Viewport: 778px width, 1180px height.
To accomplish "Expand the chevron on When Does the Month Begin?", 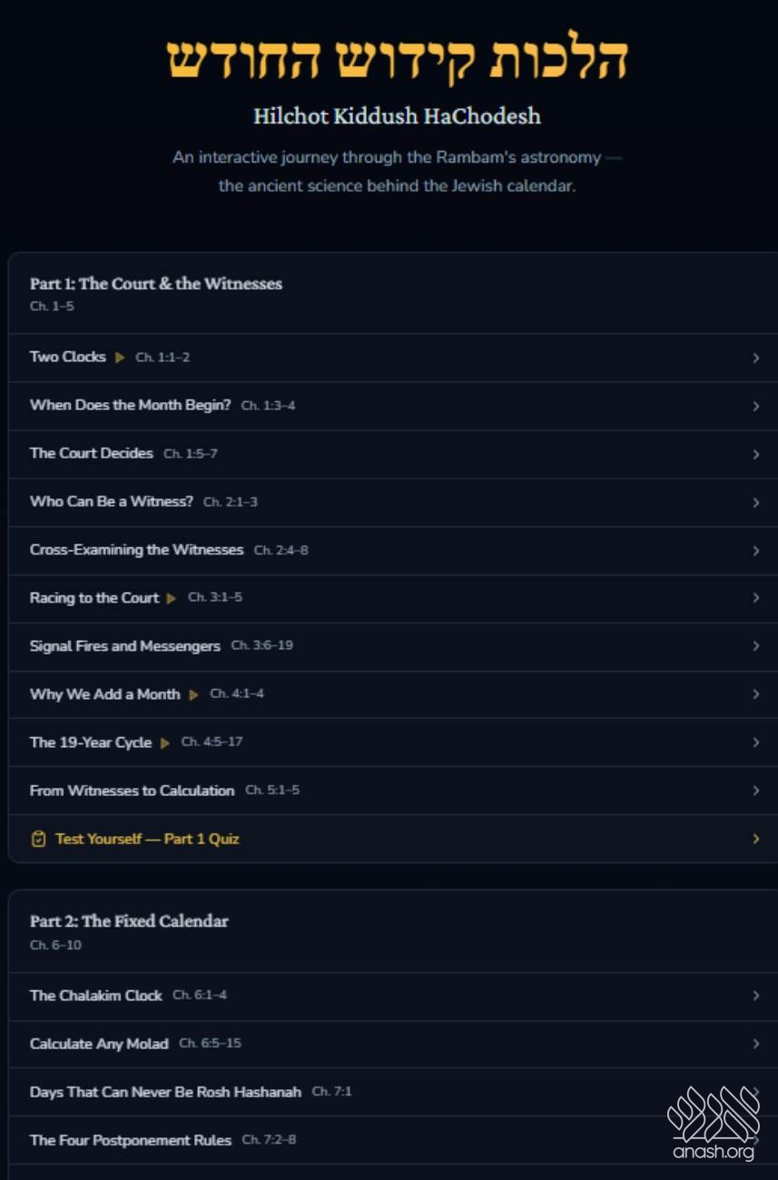I will point(756,406).
